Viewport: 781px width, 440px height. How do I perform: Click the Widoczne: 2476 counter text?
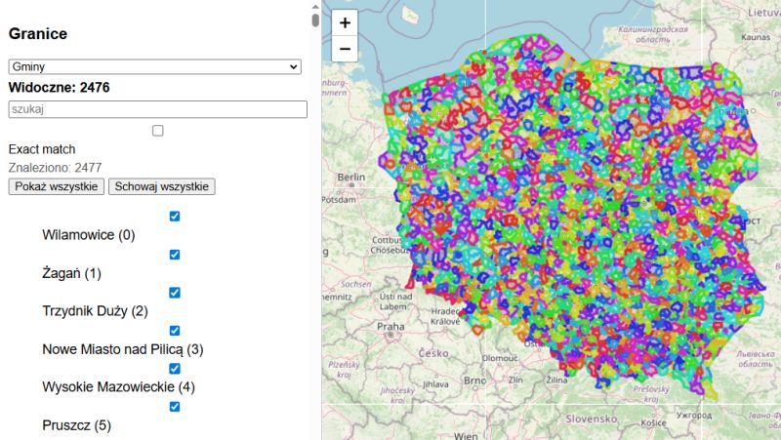pos(60,88)
